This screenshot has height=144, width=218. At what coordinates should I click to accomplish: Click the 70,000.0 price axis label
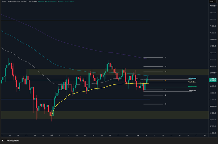pos(213,39)
